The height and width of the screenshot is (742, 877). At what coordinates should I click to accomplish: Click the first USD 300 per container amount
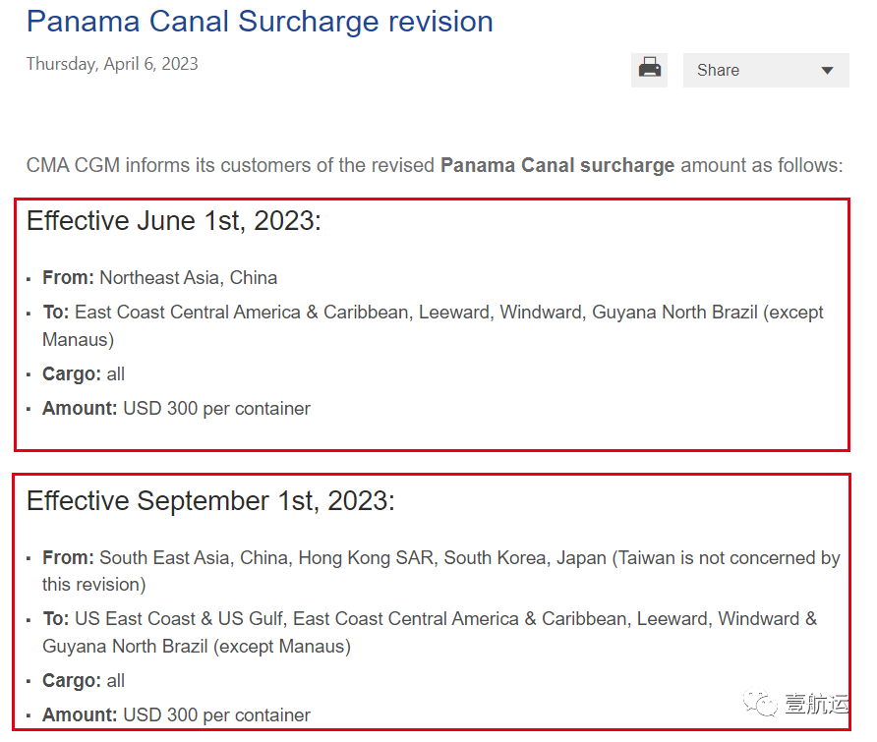(216, 409)
